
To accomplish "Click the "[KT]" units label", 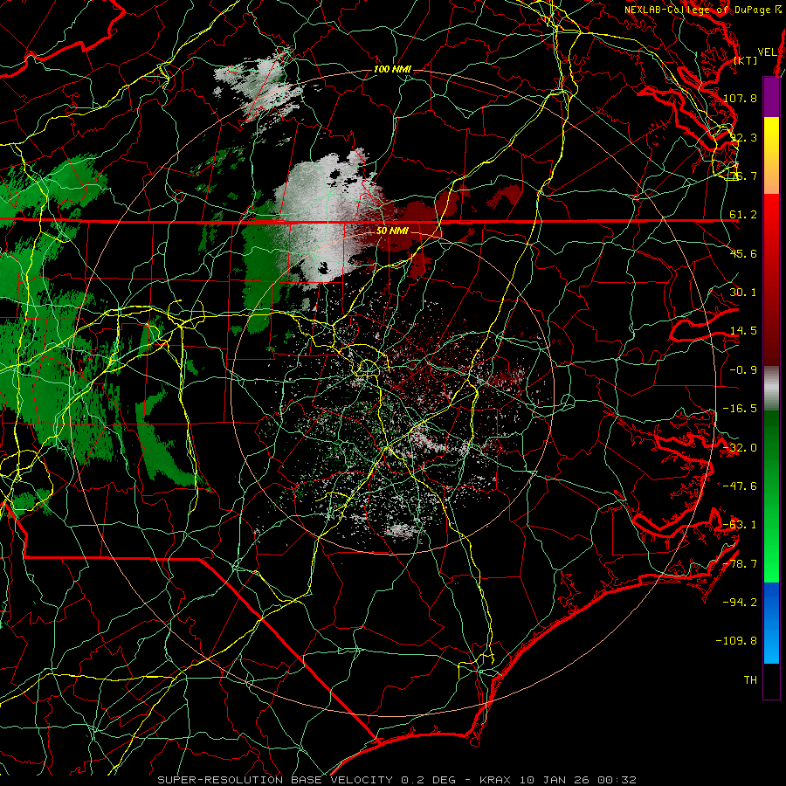I will (746, 60).
